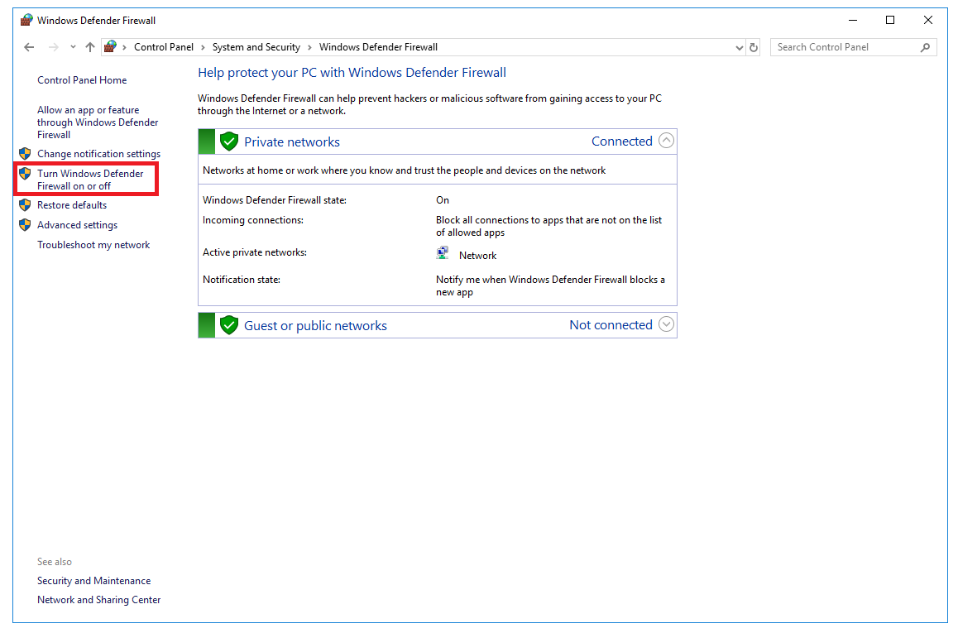Viewport: 958px width, 633px height.
Task: Expand chevron after Control Panel breadcrumb
Action: [x=203, y=47]
